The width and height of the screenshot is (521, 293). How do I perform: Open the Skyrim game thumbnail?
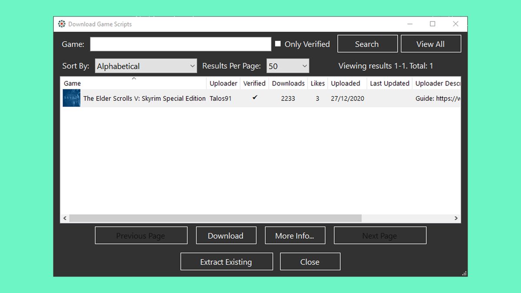[72, 98]
